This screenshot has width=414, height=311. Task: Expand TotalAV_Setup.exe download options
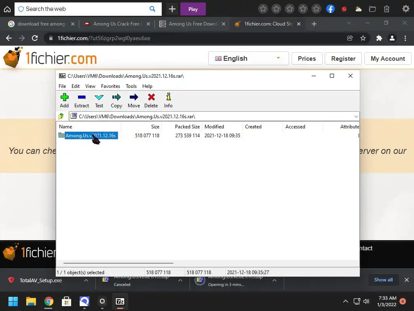(86, 280)
